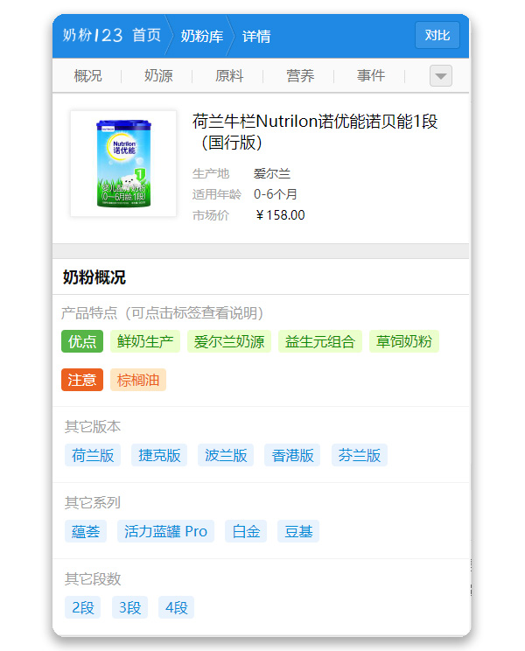Open 奶粉库 breadcrumb link
Image resolution: width=525 pixels, height=651 pixels.
202,36
